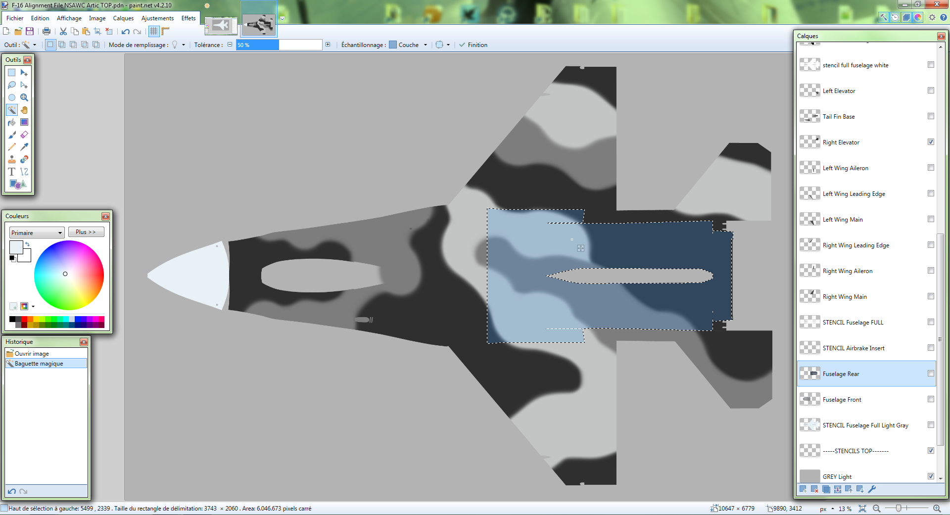Click the Tolérance 50 % slider bar
The image size is (950, 515).
(279, 45)
